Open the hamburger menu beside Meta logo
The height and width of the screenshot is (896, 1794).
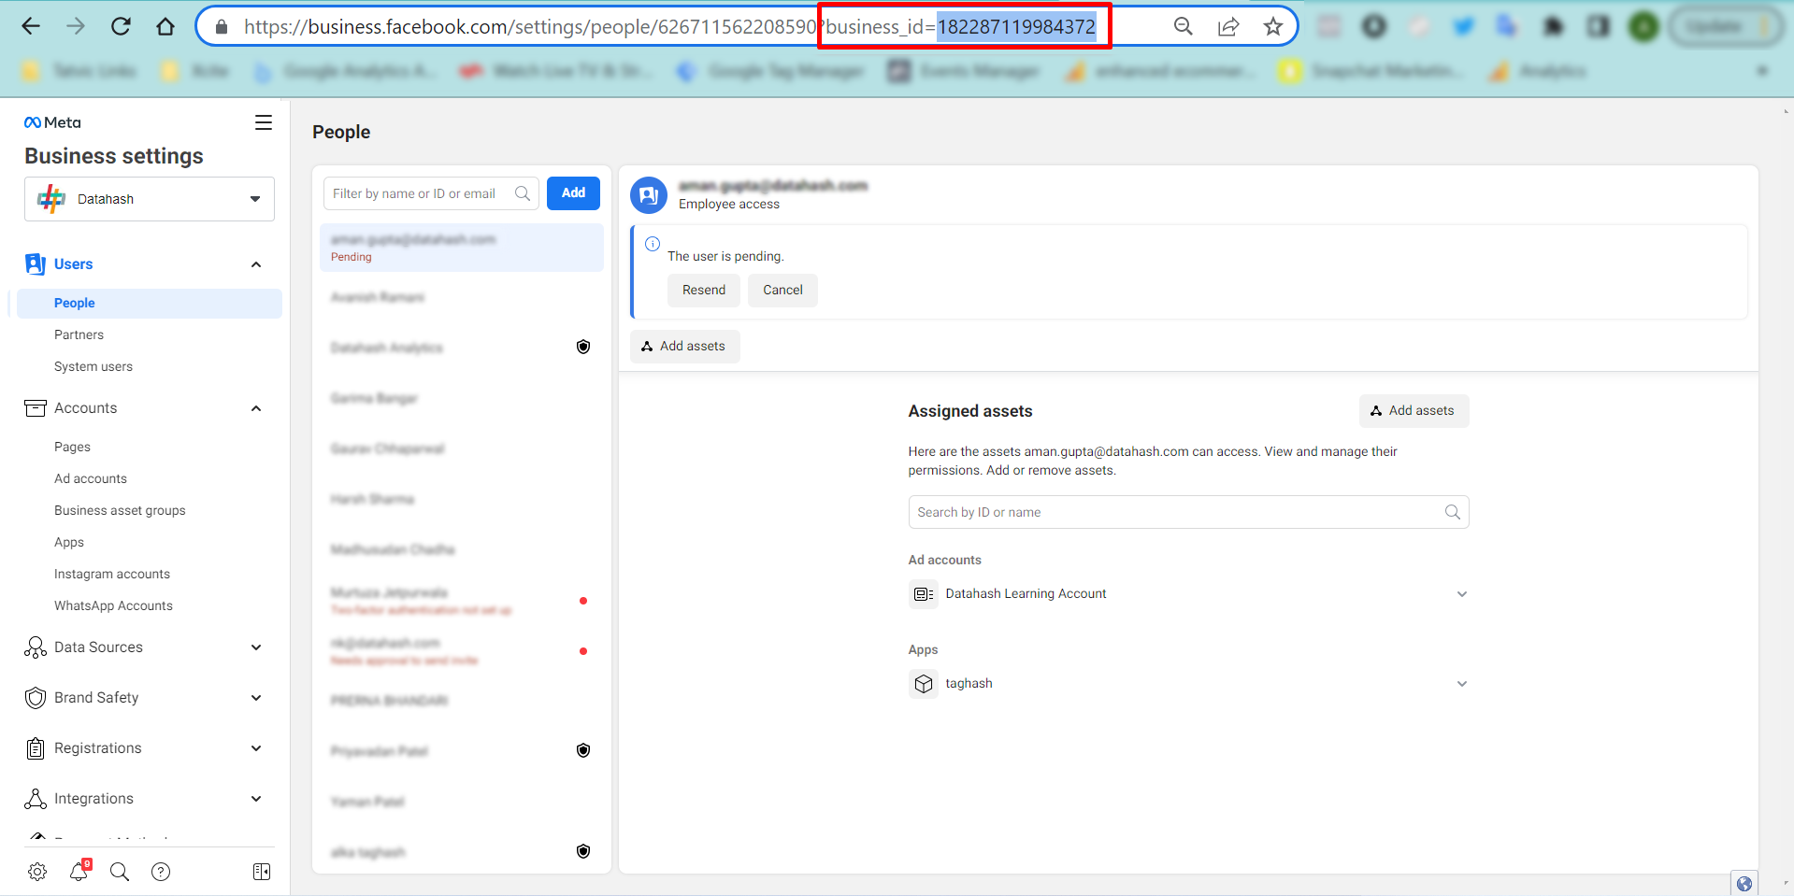pos(264,122)
